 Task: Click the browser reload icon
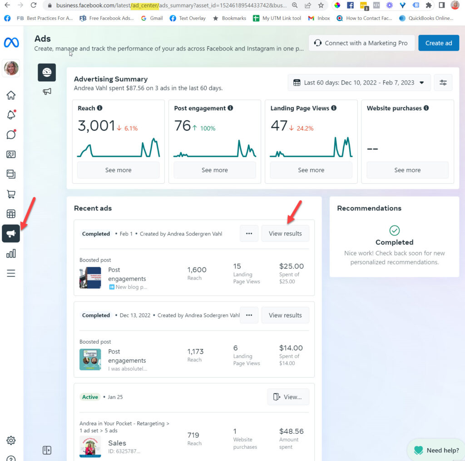(34, 5)
